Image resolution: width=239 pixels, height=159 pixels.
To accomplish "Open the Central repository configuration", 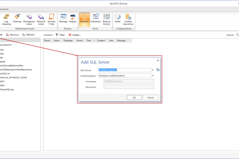I will point(128,19).
